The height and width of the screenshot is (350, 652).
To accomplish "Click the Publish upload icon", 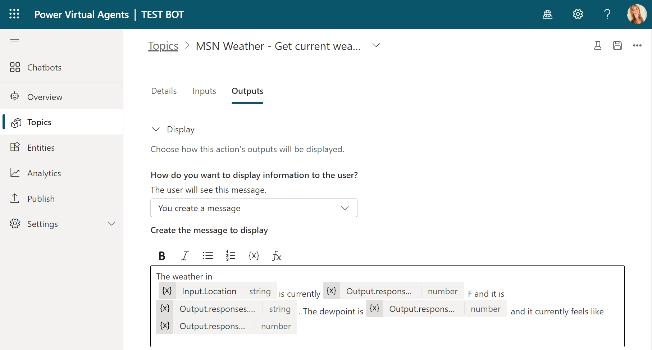I will pyautogui.click(x=15, y=198).
